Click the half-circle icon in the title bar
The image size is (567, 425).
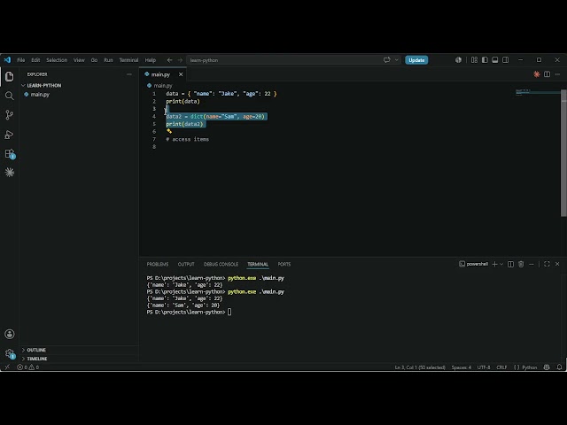click(458, 60)
